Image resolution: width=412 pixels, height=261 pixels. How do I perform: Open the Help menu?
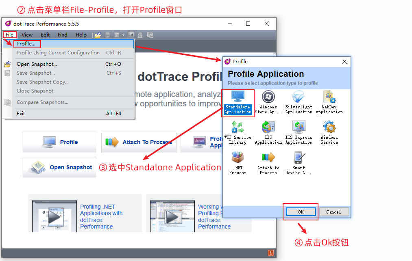(81, 35)
